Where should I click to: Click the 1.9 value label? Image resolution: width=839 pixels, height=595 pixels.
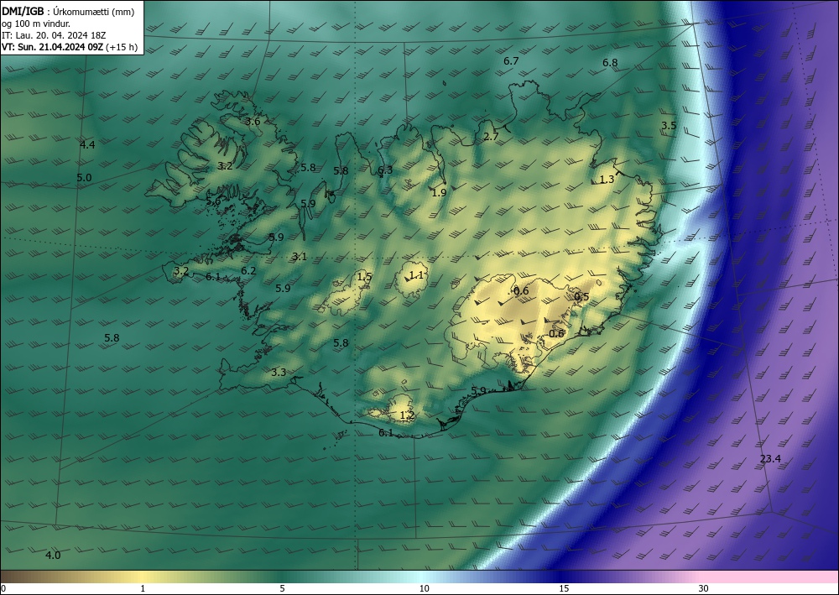(439, 193)
